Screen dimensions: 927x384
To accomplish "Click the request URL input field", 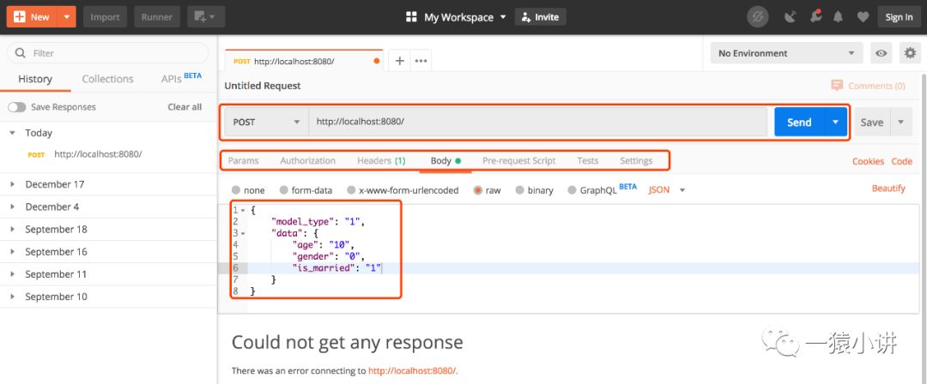I will coord(537,122).
